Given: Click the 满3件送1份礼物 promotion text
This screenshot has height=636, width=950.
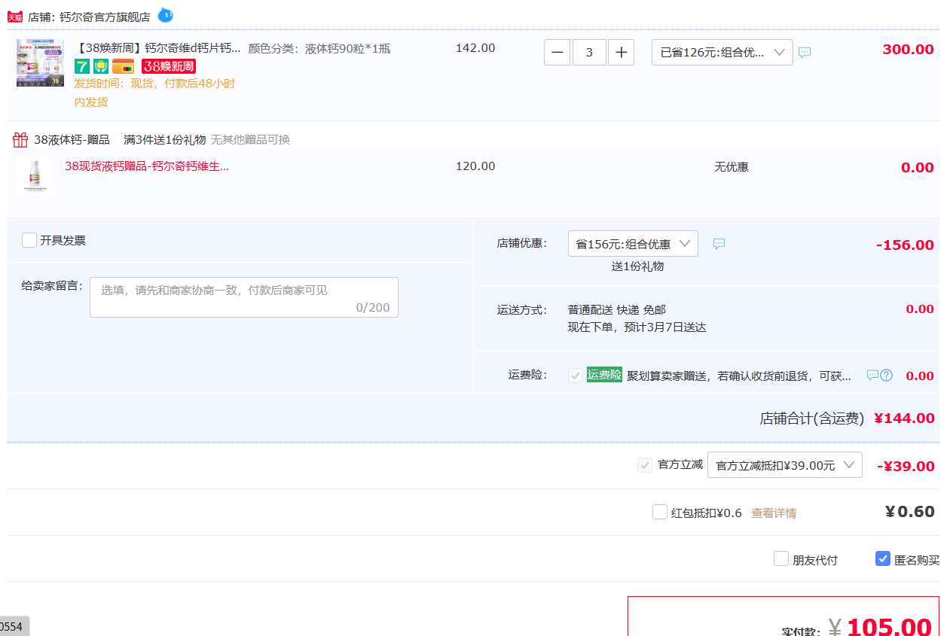Looking at the screenshot, I should [165, 140].
